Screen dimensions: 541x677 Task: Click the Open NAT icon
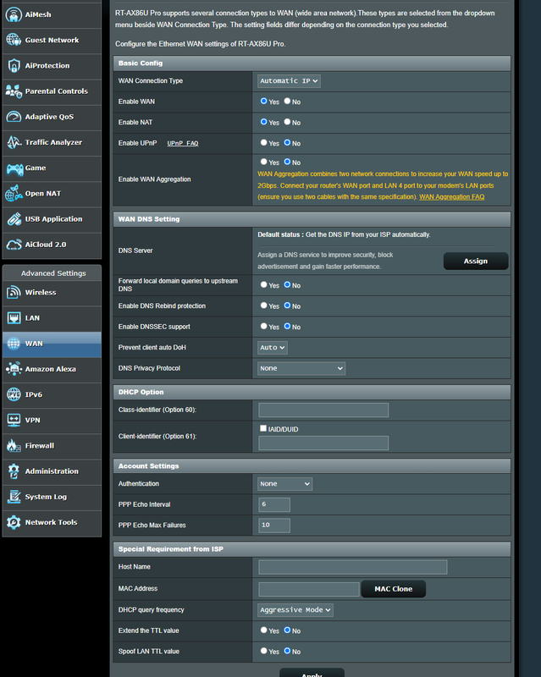(14, 194)
